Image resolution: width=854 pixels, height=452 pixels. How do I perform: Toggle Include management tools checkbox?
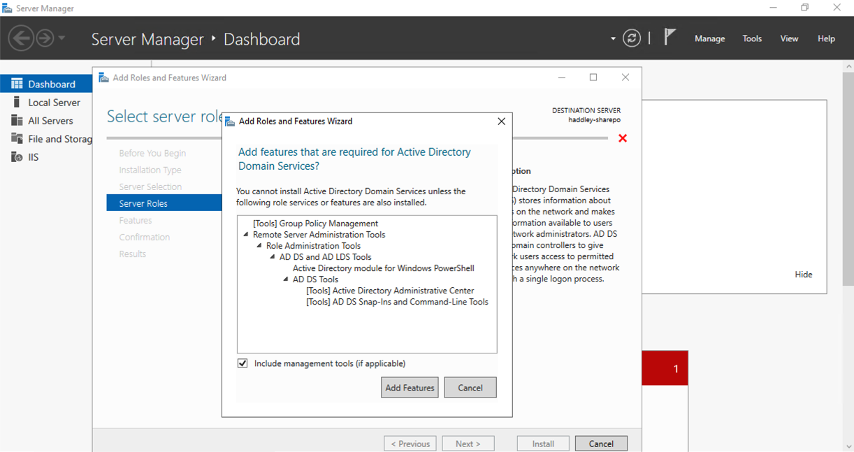point(243,363)
